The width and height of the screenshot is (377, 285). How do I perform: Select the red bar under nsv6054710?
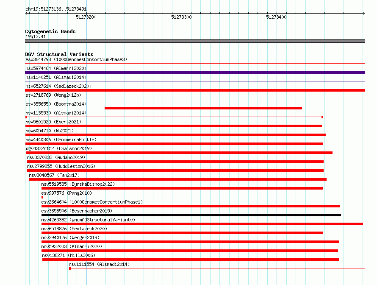(x=175, y=135)
